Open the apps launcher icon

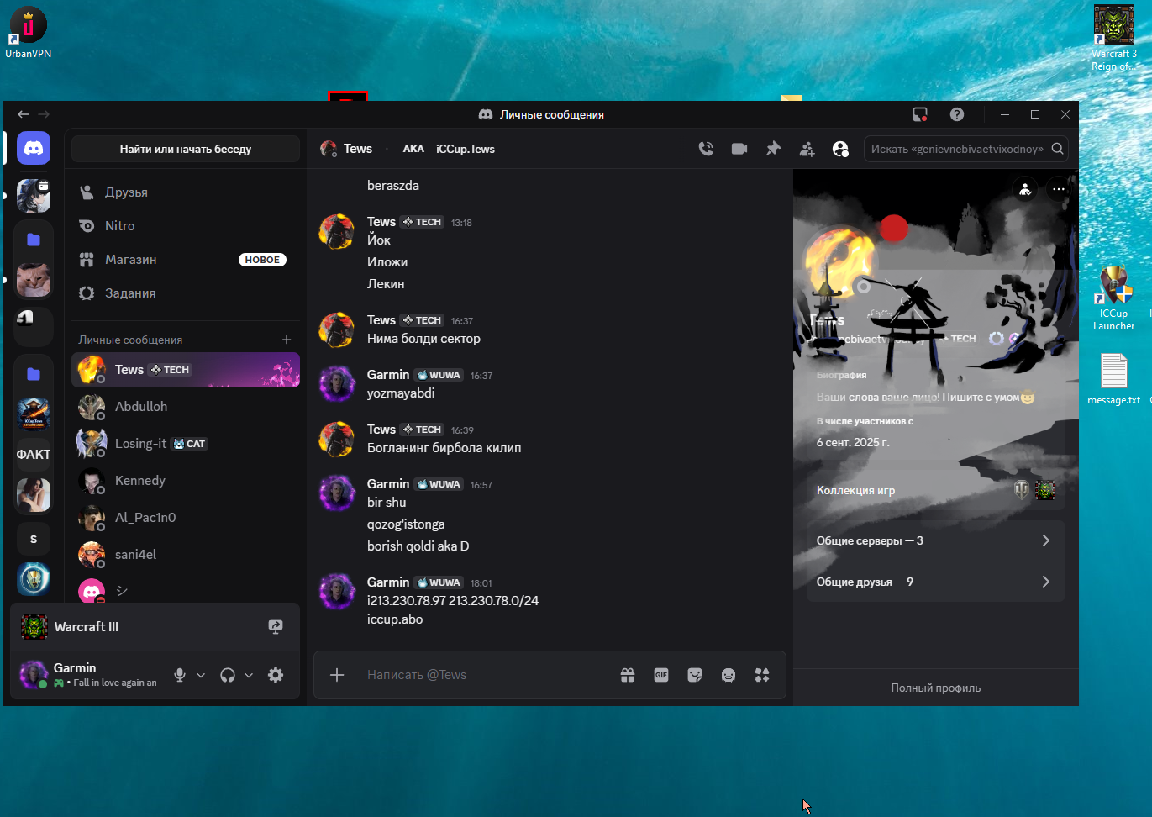pyautogui.click(x=762, y=675)
